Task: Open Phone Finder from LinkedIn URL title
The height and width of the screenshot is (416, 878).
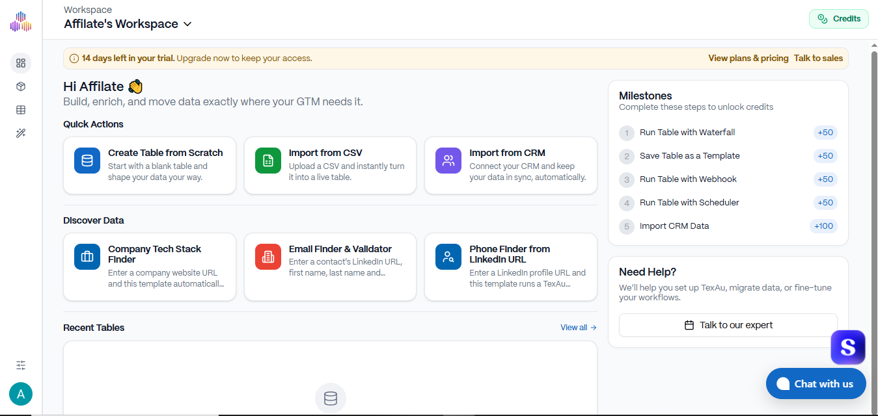Action: click(510, 254)
